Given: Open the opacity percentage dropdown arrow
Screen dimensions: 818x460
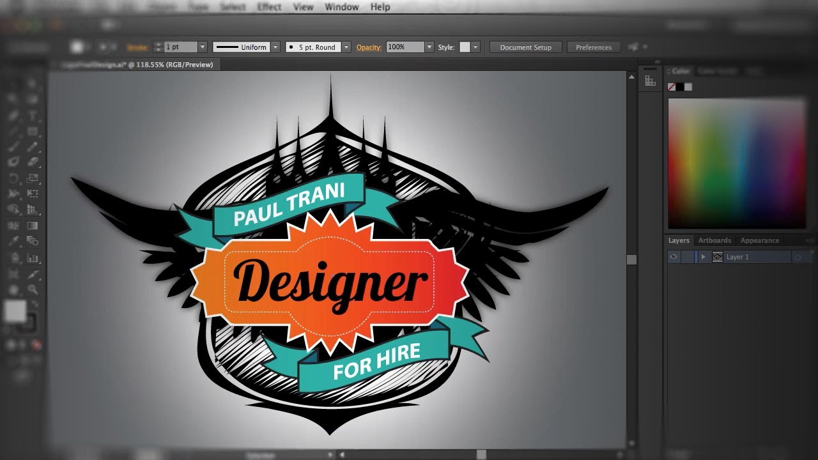Looking at the screenshot, I should (429, 47).
